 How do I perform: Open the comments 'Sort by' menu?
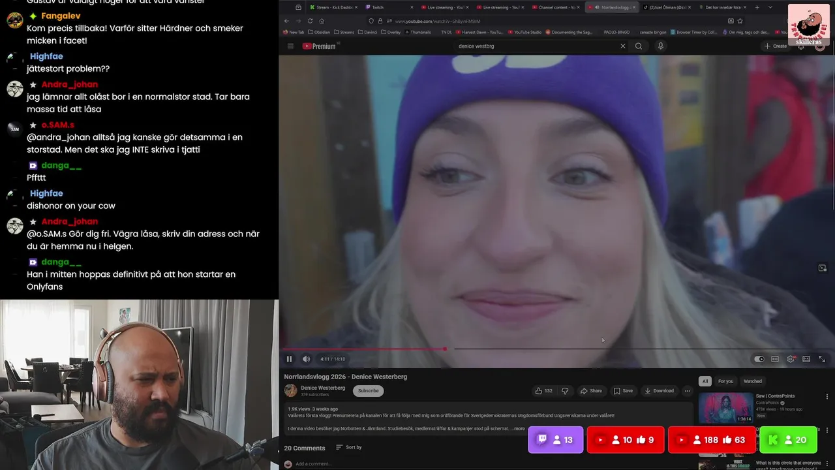(349, 447)
